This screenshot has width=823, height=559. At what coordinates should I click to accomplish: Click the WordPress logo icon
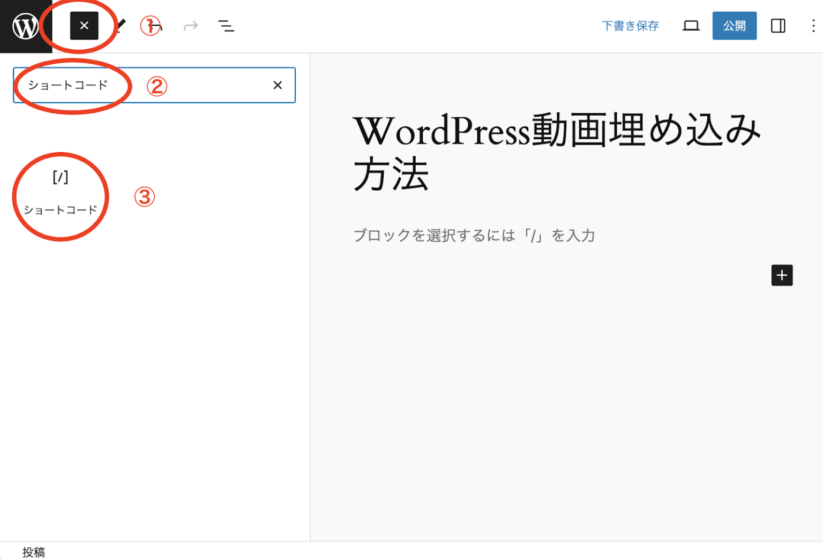click(x=24, y=25)
